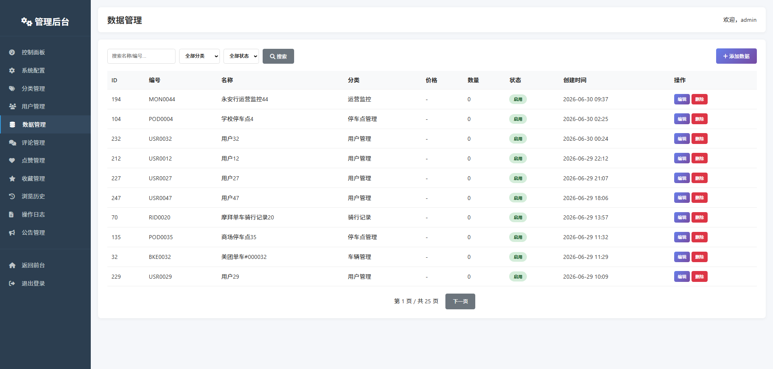
Task: Delete row USR0047 用户47
Action: pyautogui.click(x=700, y=198)
